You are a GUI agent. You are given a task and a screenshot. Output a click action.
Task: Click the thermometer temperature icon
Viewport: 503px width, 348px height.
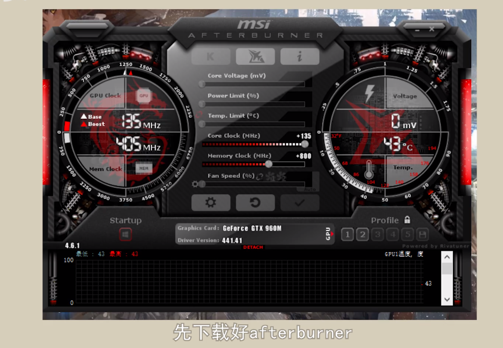[x=369, y=169]
